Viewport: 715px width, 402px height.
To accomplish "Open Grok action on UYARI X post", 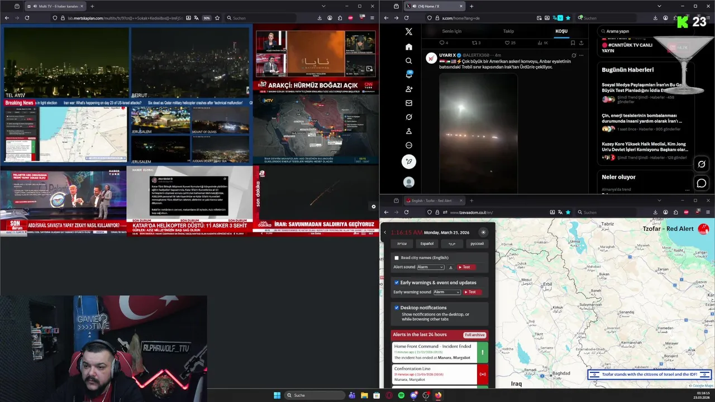I will pos(574,55).
